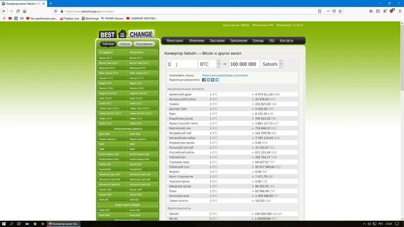Click the red extension icon with badge
404x227 pixels.
(392, 11)
